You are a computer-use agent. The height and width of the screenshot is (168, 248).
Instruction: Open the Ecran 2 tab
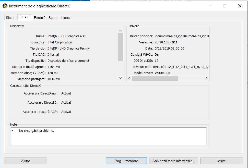click(x=40, y=18)
